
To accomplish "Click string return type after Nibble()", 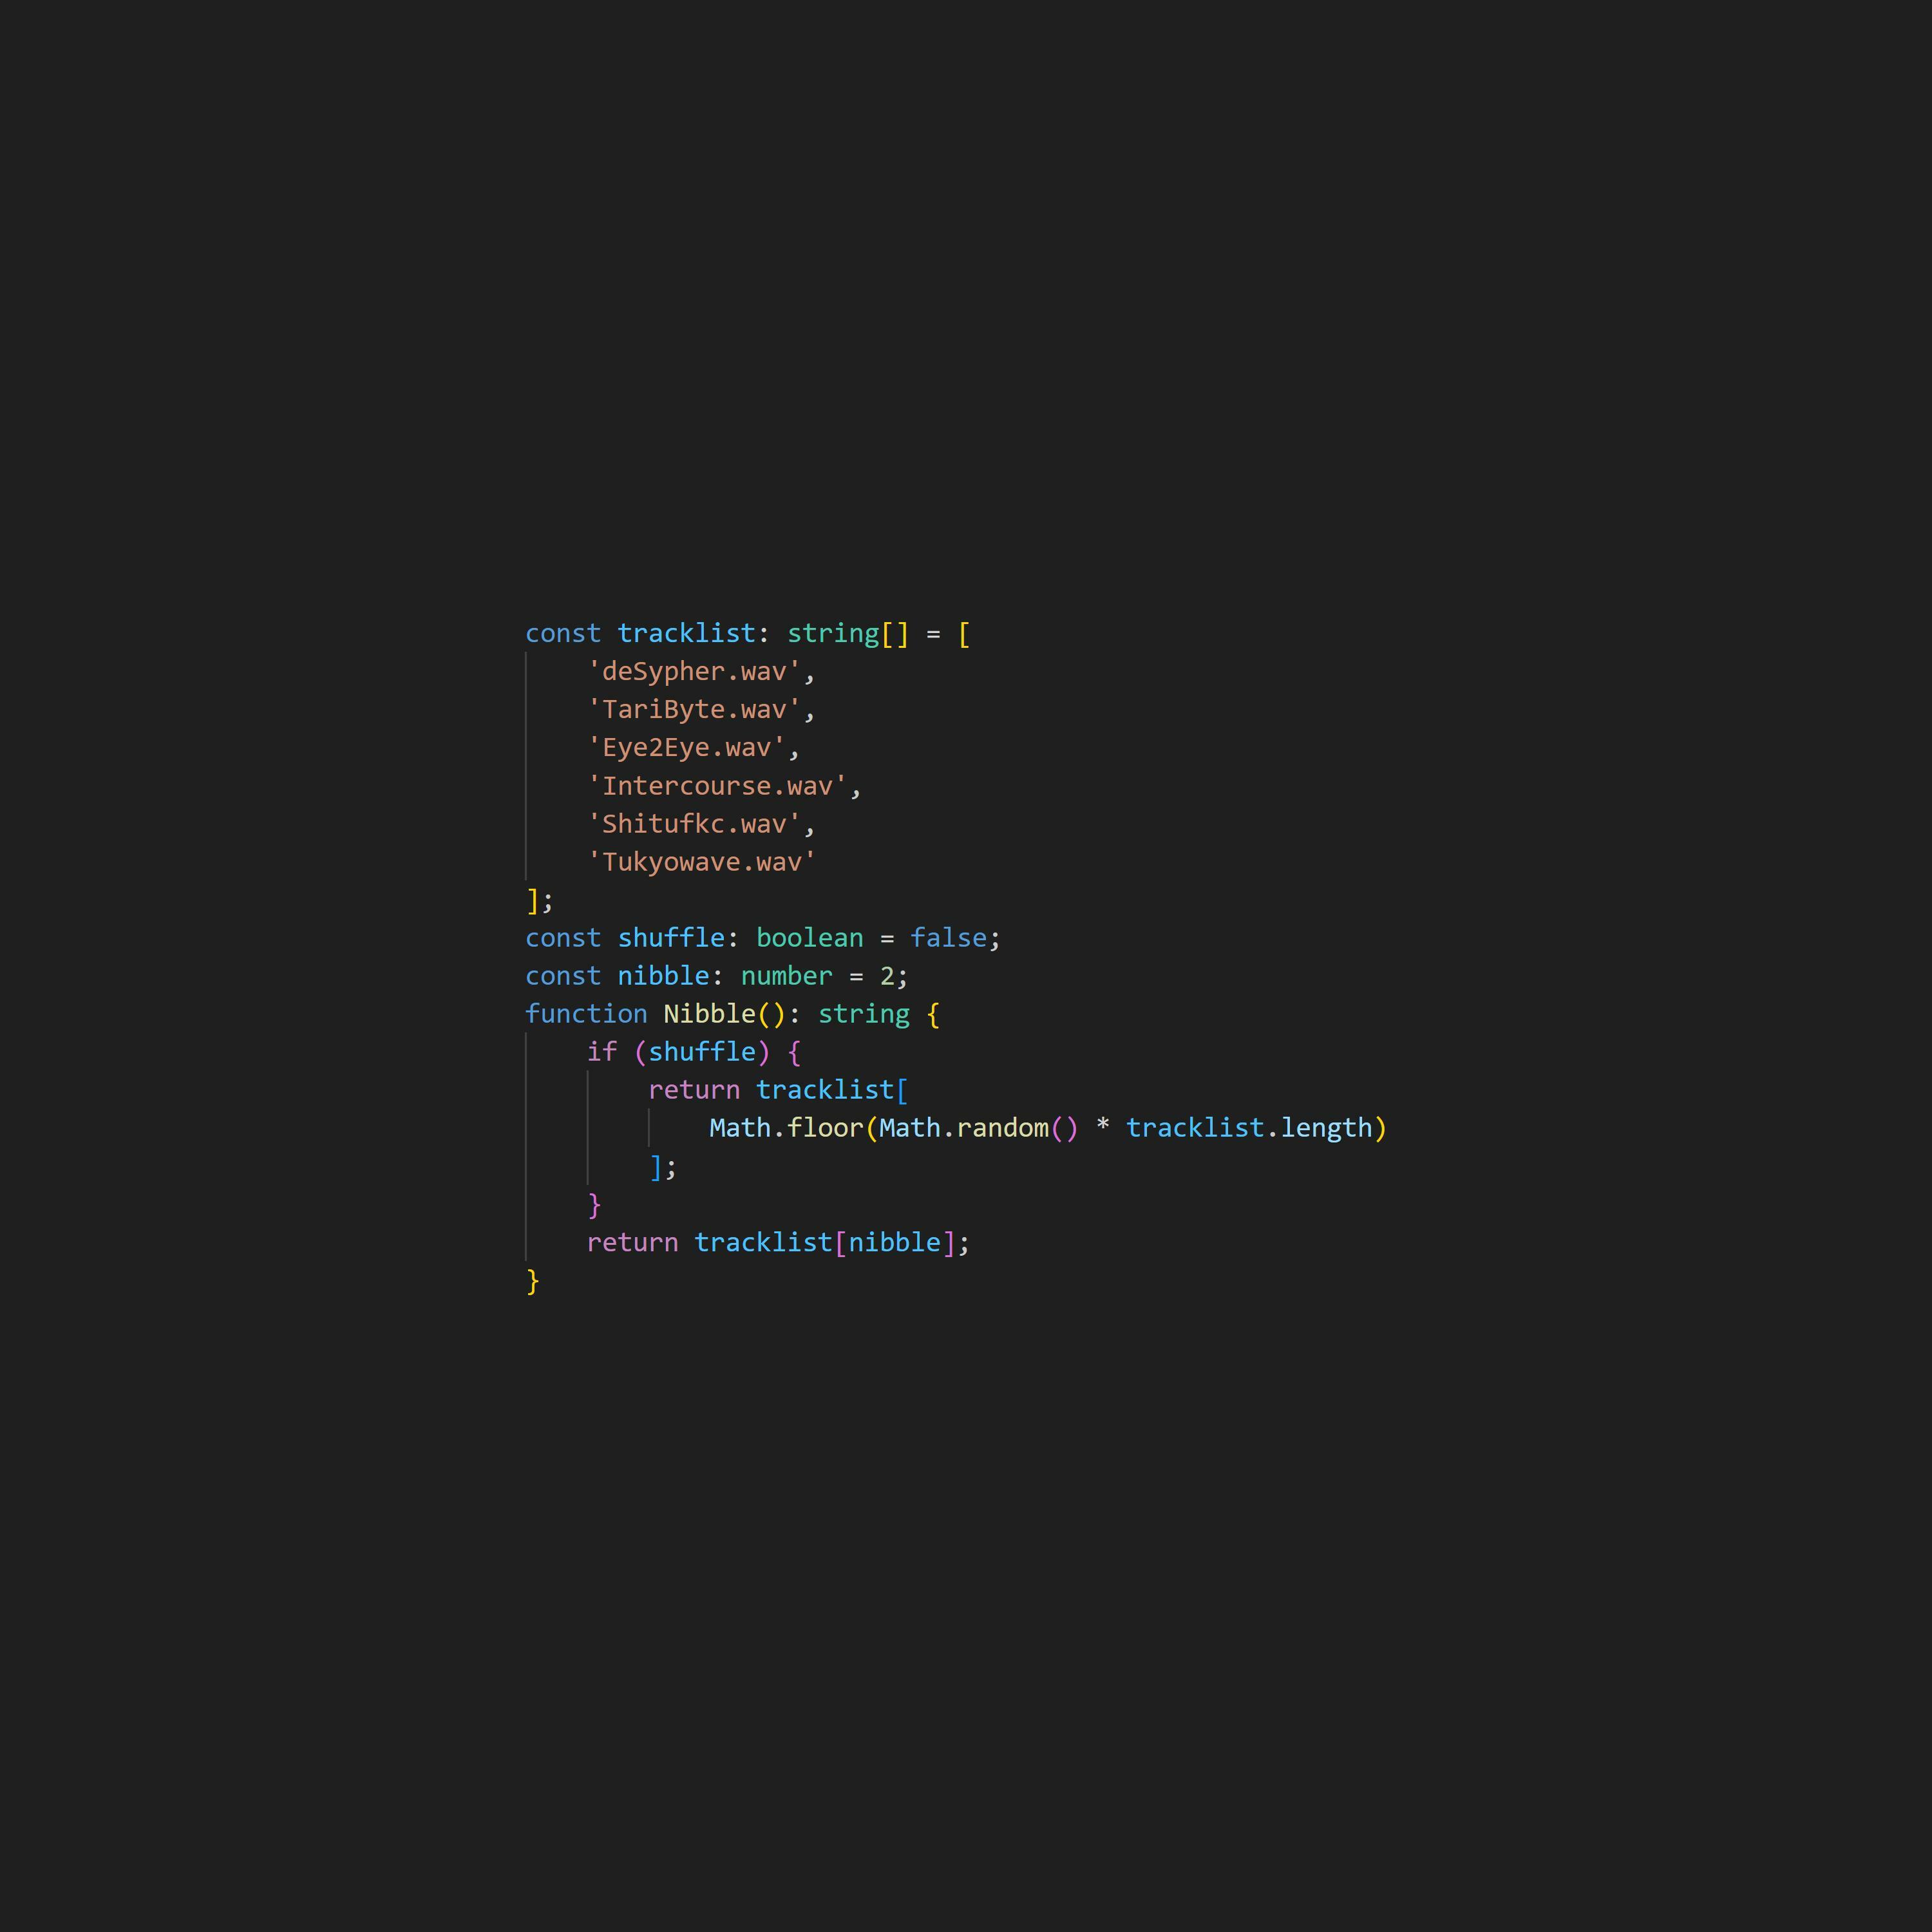I will [x=864, y=1014].
